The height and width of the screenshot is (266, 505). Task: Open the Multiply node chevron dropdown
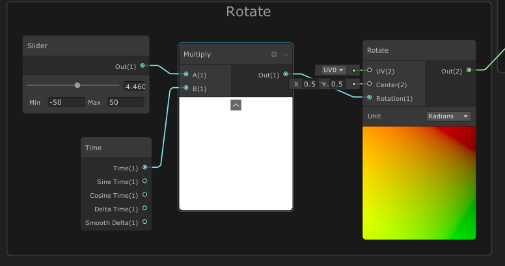click(x=285, y=55)
